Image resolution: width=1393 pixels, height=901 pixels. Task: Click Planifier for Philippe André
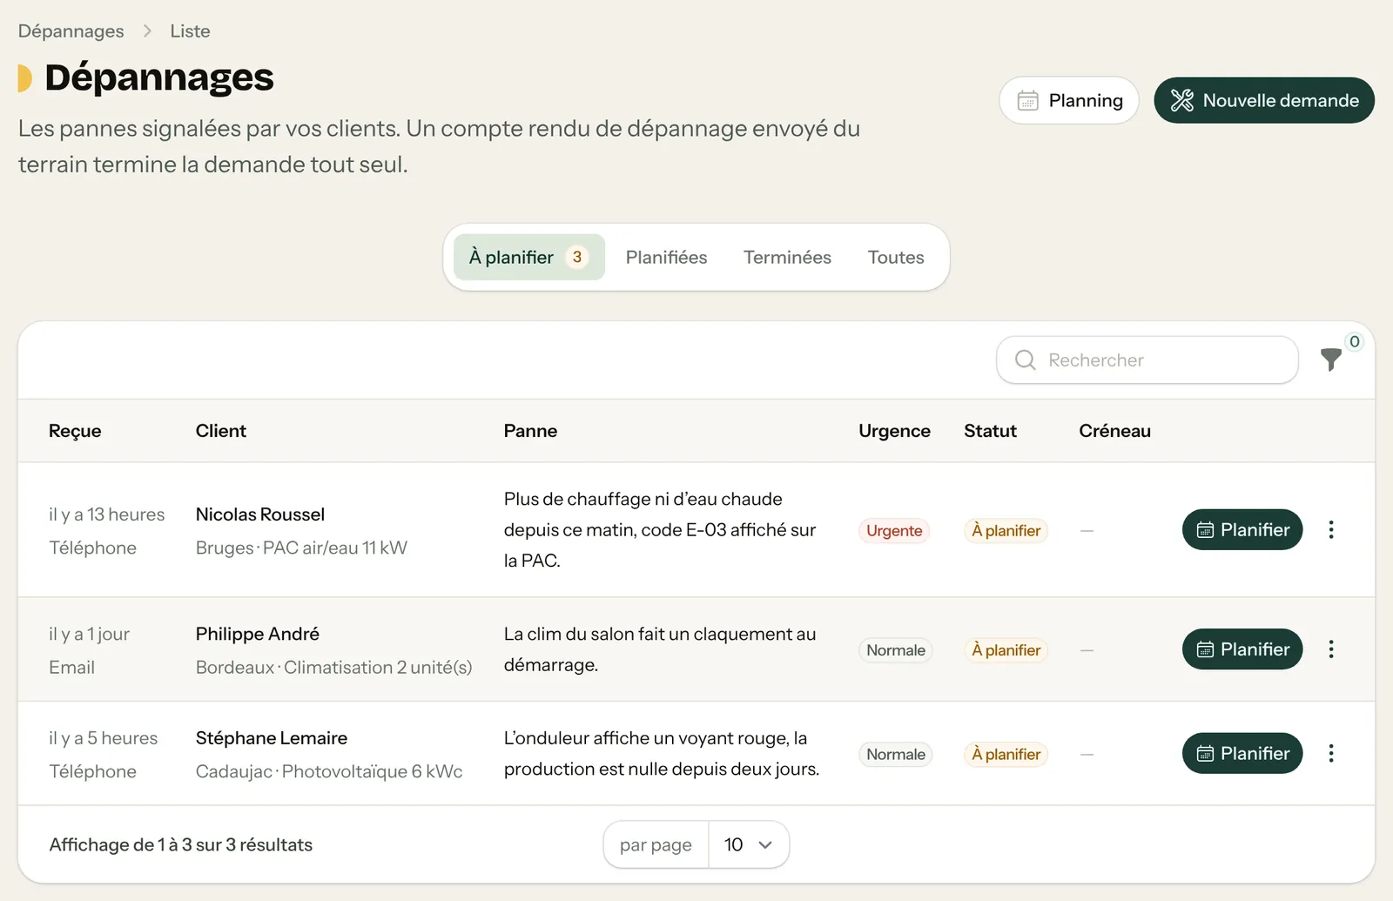(x=1242, y=649)
